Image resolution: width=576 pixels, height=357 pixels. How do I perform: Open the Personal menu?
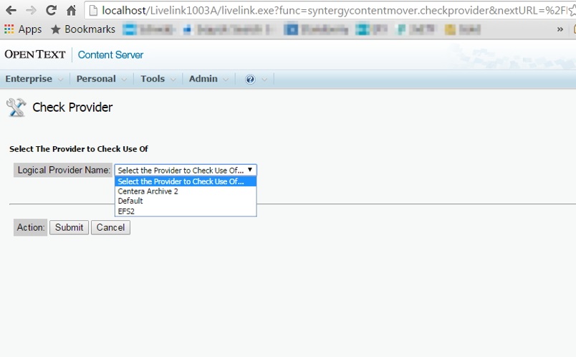pyautogui.click(x=97, y=79)
